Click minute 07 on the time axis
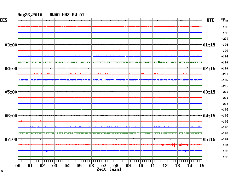Image resolution: width=230 pixels, height=175 pixels. tap(104, 166)
